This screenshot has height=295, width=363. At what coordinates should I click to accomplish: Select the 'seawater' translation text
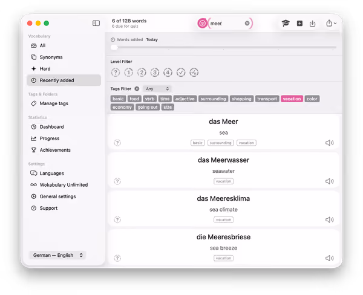[x=223, y=171]
